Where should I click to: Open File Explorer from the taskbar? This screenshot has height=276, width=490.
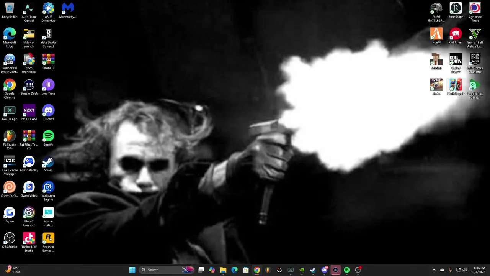tap(223, 270)
